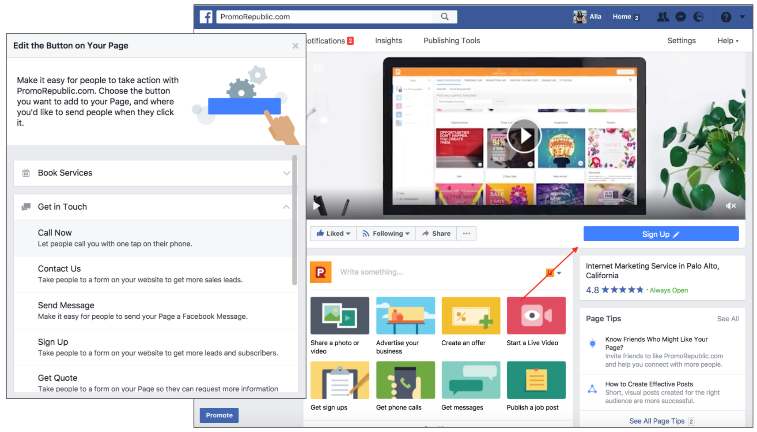Screen dimensions: 757x432
Task: Close the Edit the Button dialog
Action: click(x=295, y=46)
